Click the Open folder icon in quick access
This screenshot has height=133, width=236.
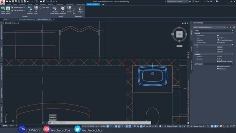[x=10, y=1]
